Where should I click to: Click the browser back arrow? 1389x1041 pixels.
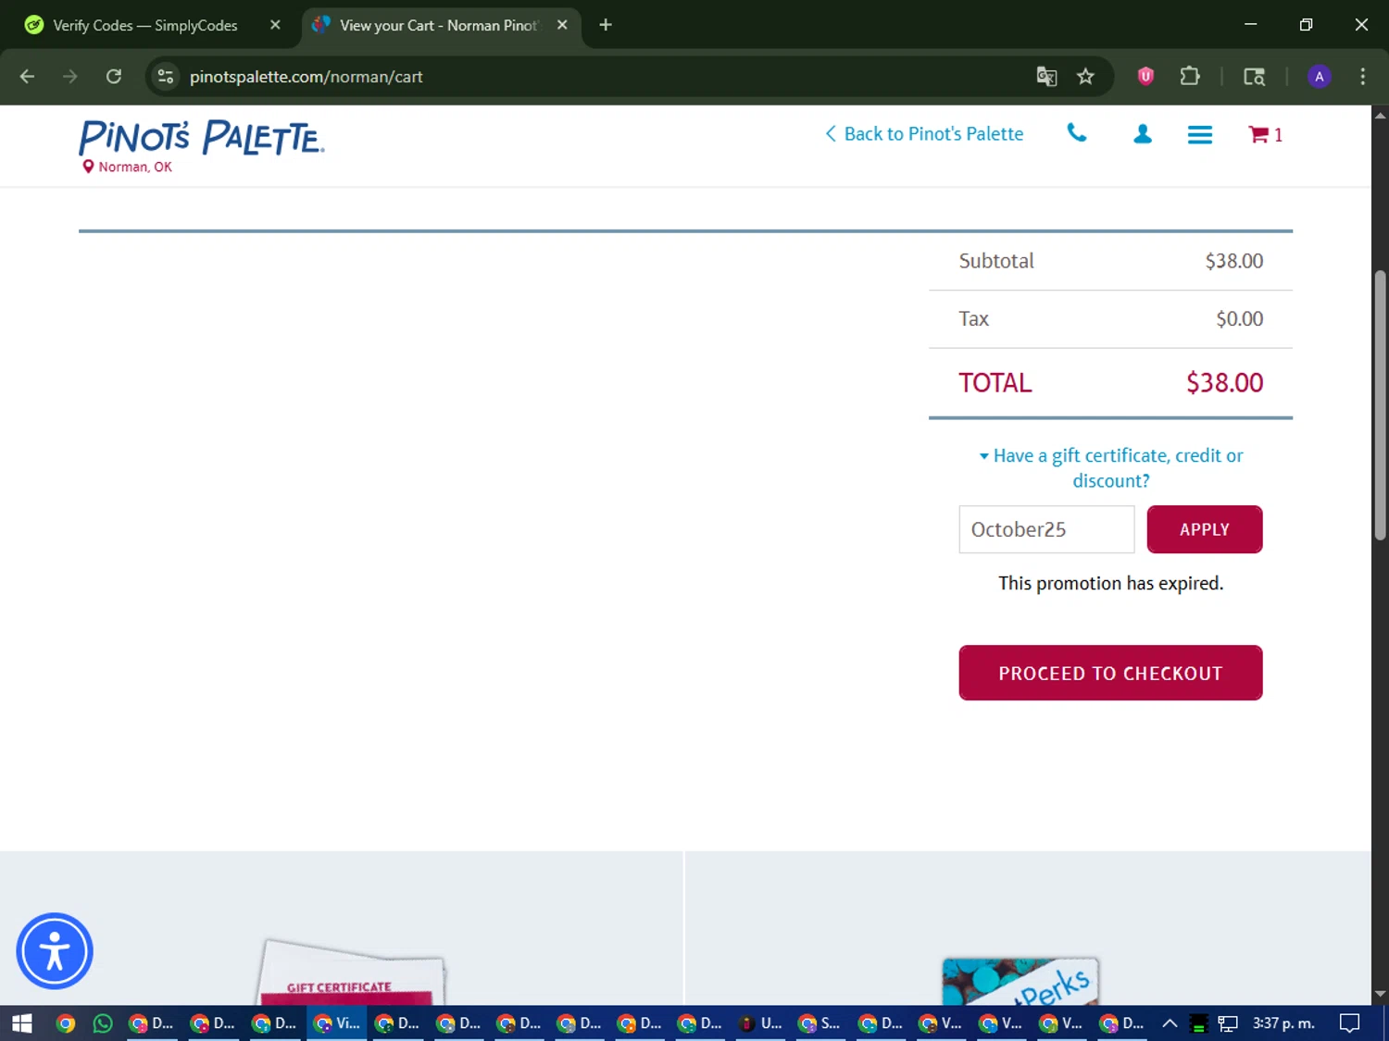[x=27, y=77]
